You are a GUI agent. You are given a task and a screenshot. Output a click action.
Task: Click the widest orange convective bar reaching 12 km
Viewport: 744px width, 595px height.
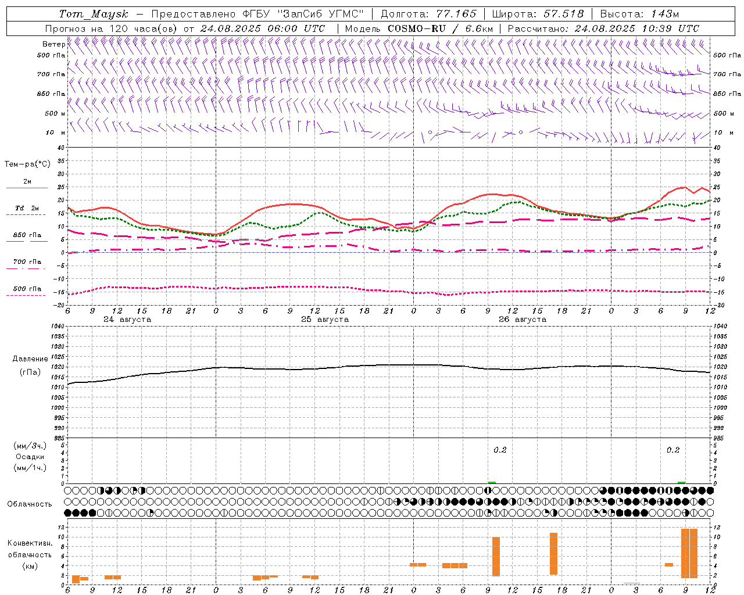pyautogui.click(x=689, y=553)
